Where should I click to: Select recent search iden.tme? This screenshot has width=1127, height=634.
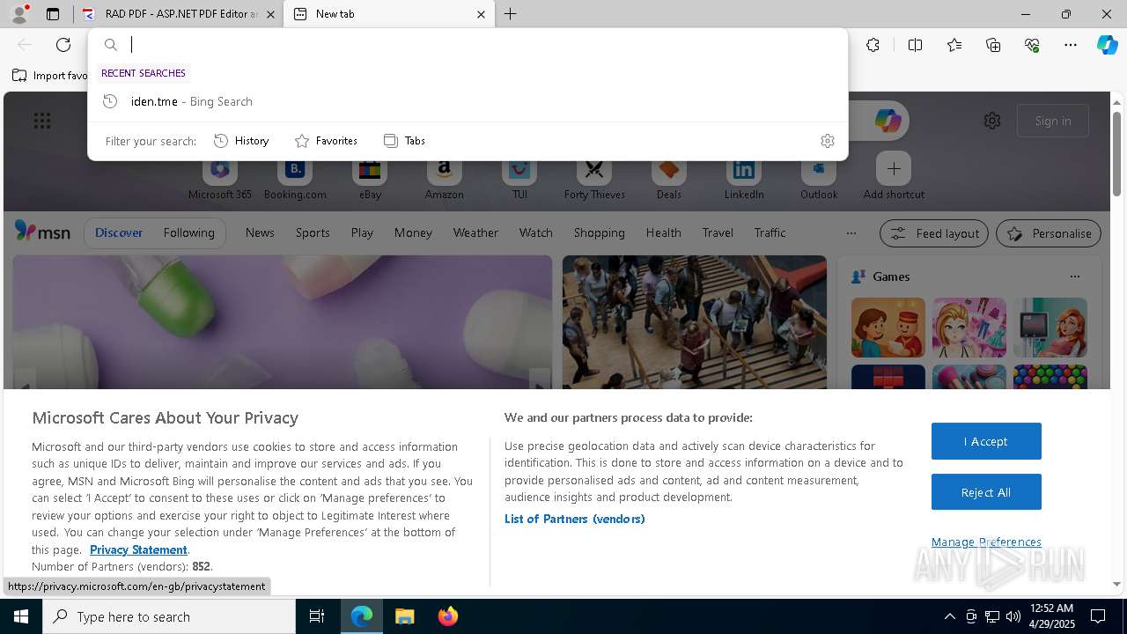pyautogui.click(x=468, y=101)
